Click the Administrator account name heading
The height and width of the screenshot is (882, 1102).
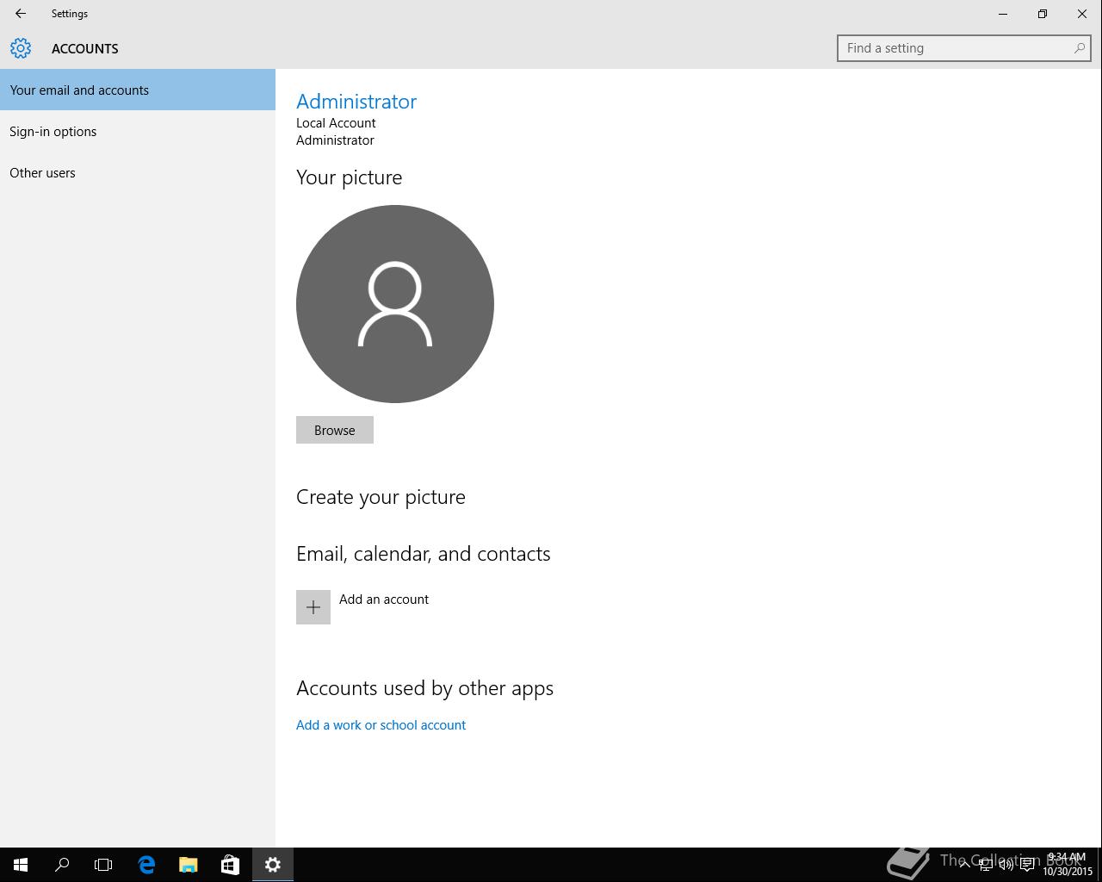pos(356,101)
